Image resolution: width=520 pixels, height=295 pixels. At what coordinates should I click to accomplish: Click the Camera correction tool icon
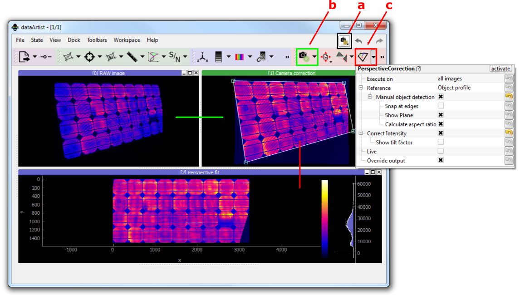coord(303,57)
